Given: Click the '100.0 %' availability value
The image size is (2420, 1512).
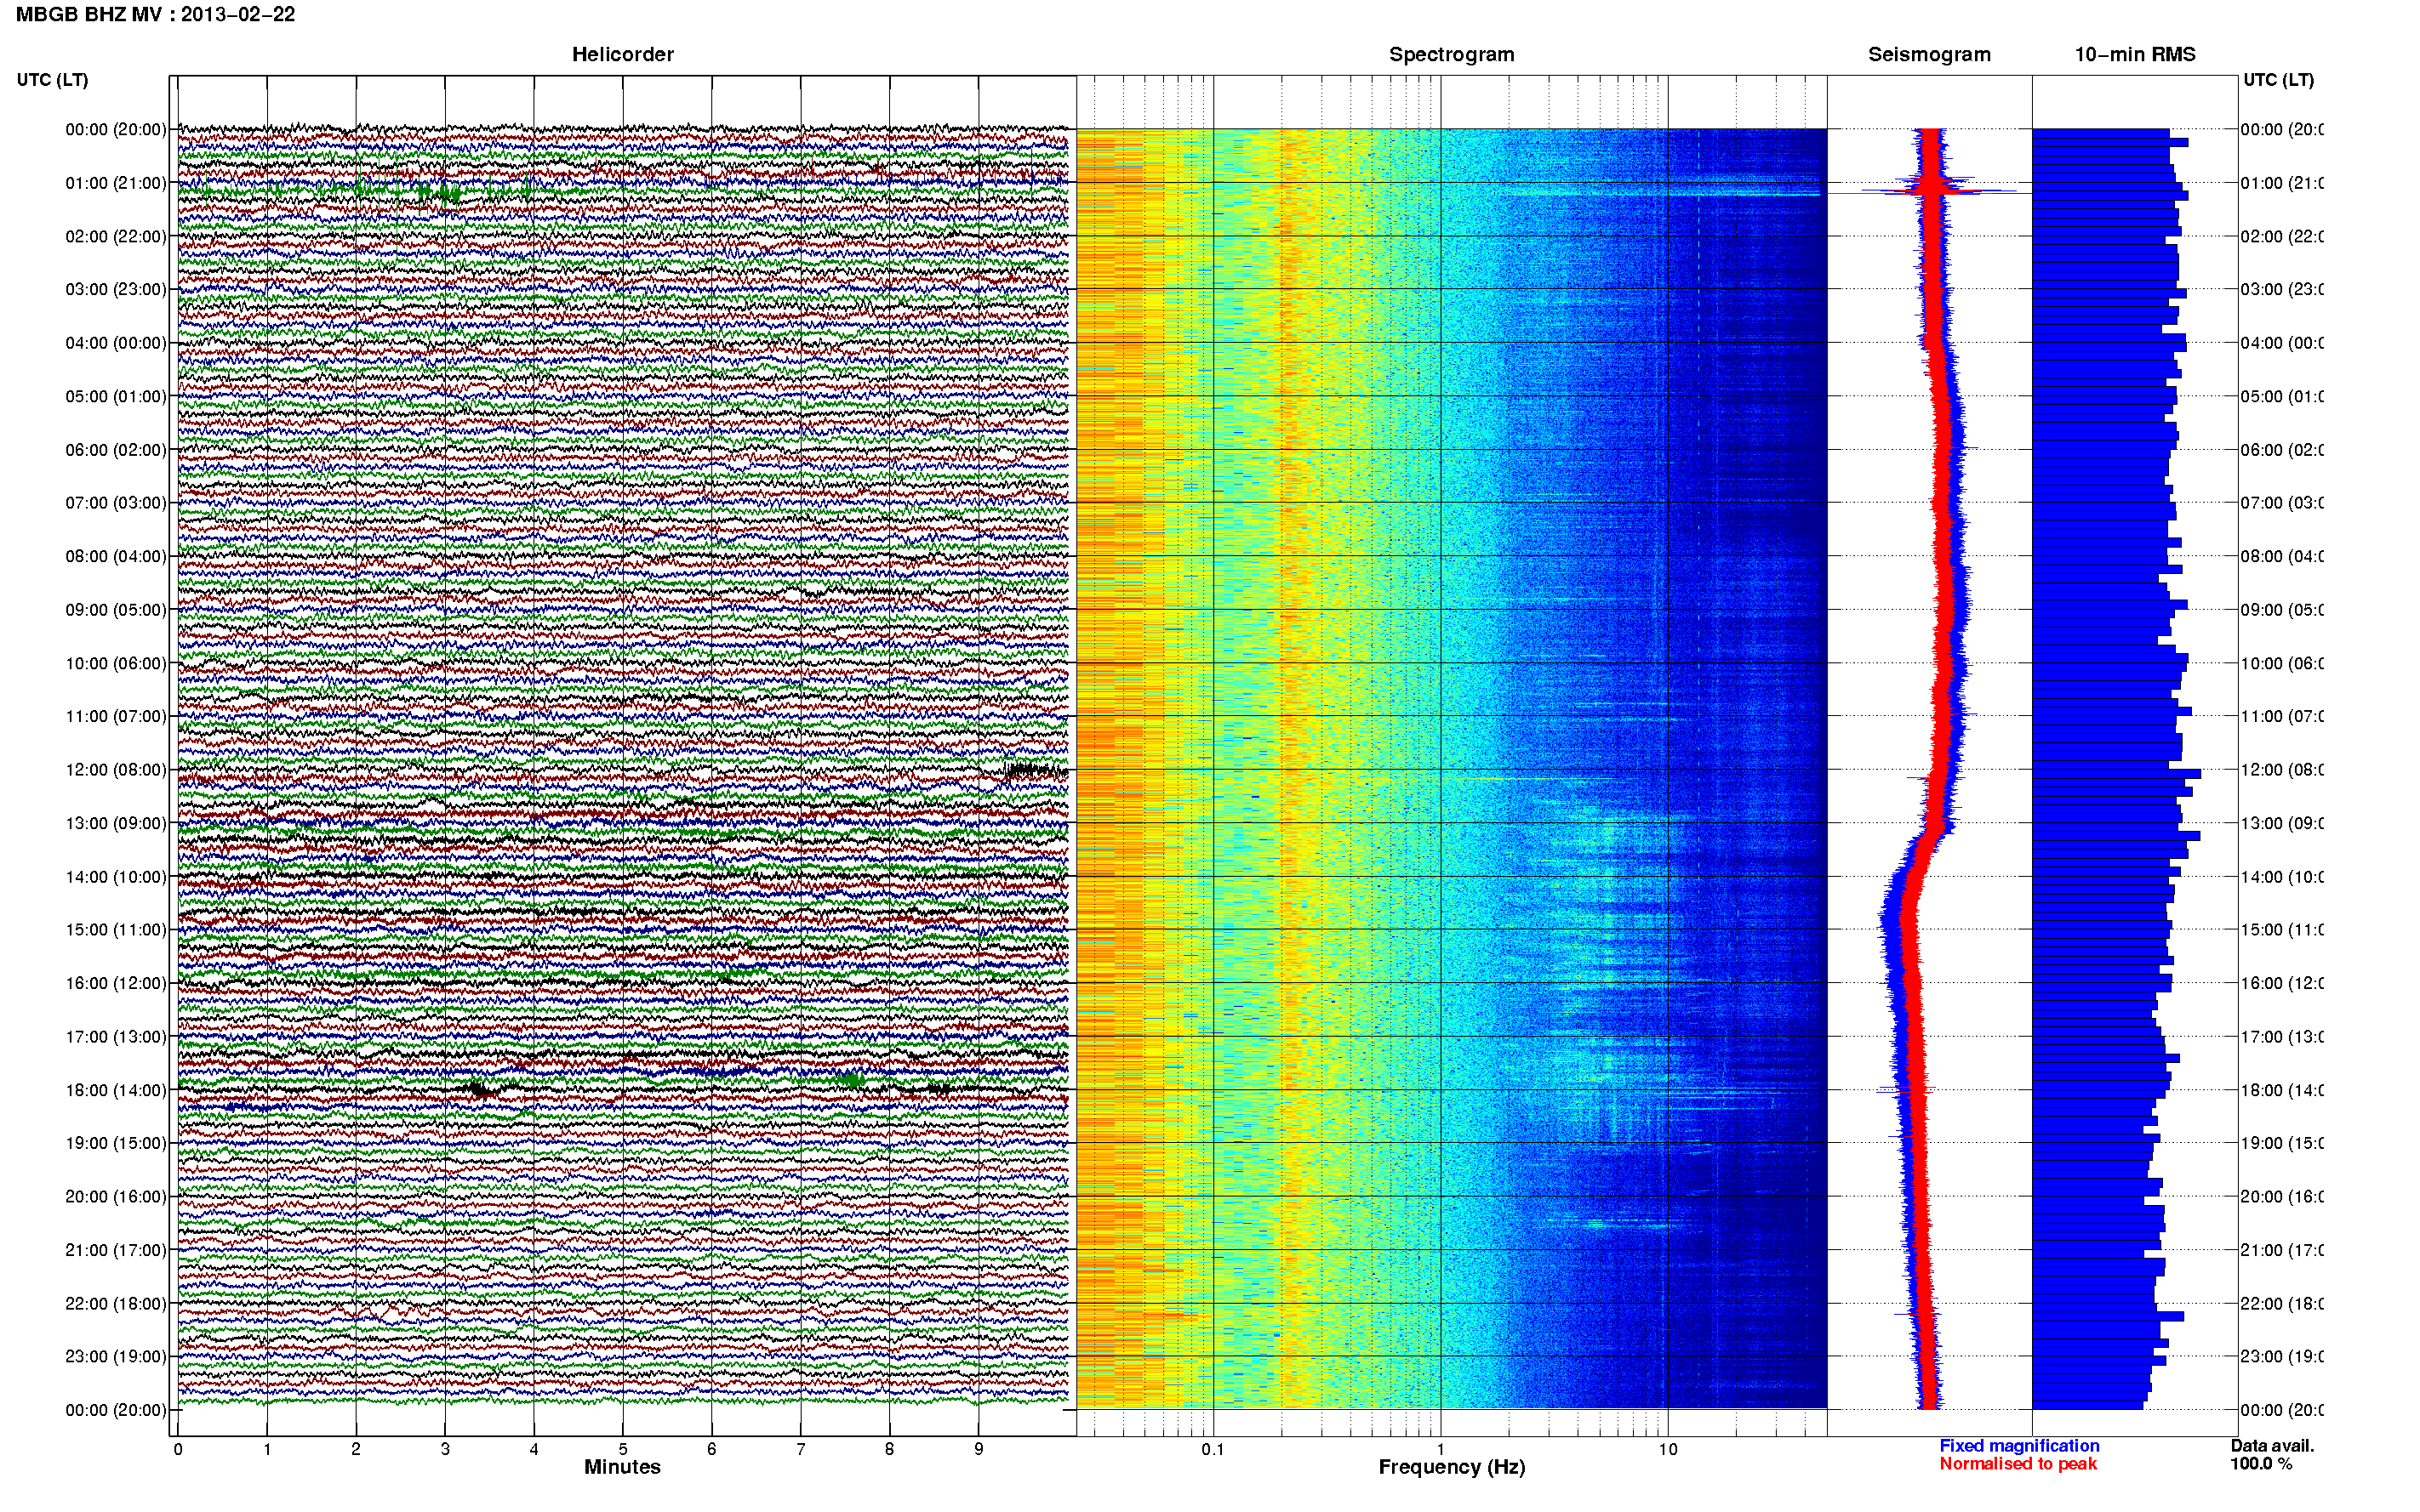Looking at the screenshot, I should click(2261, 1464).
